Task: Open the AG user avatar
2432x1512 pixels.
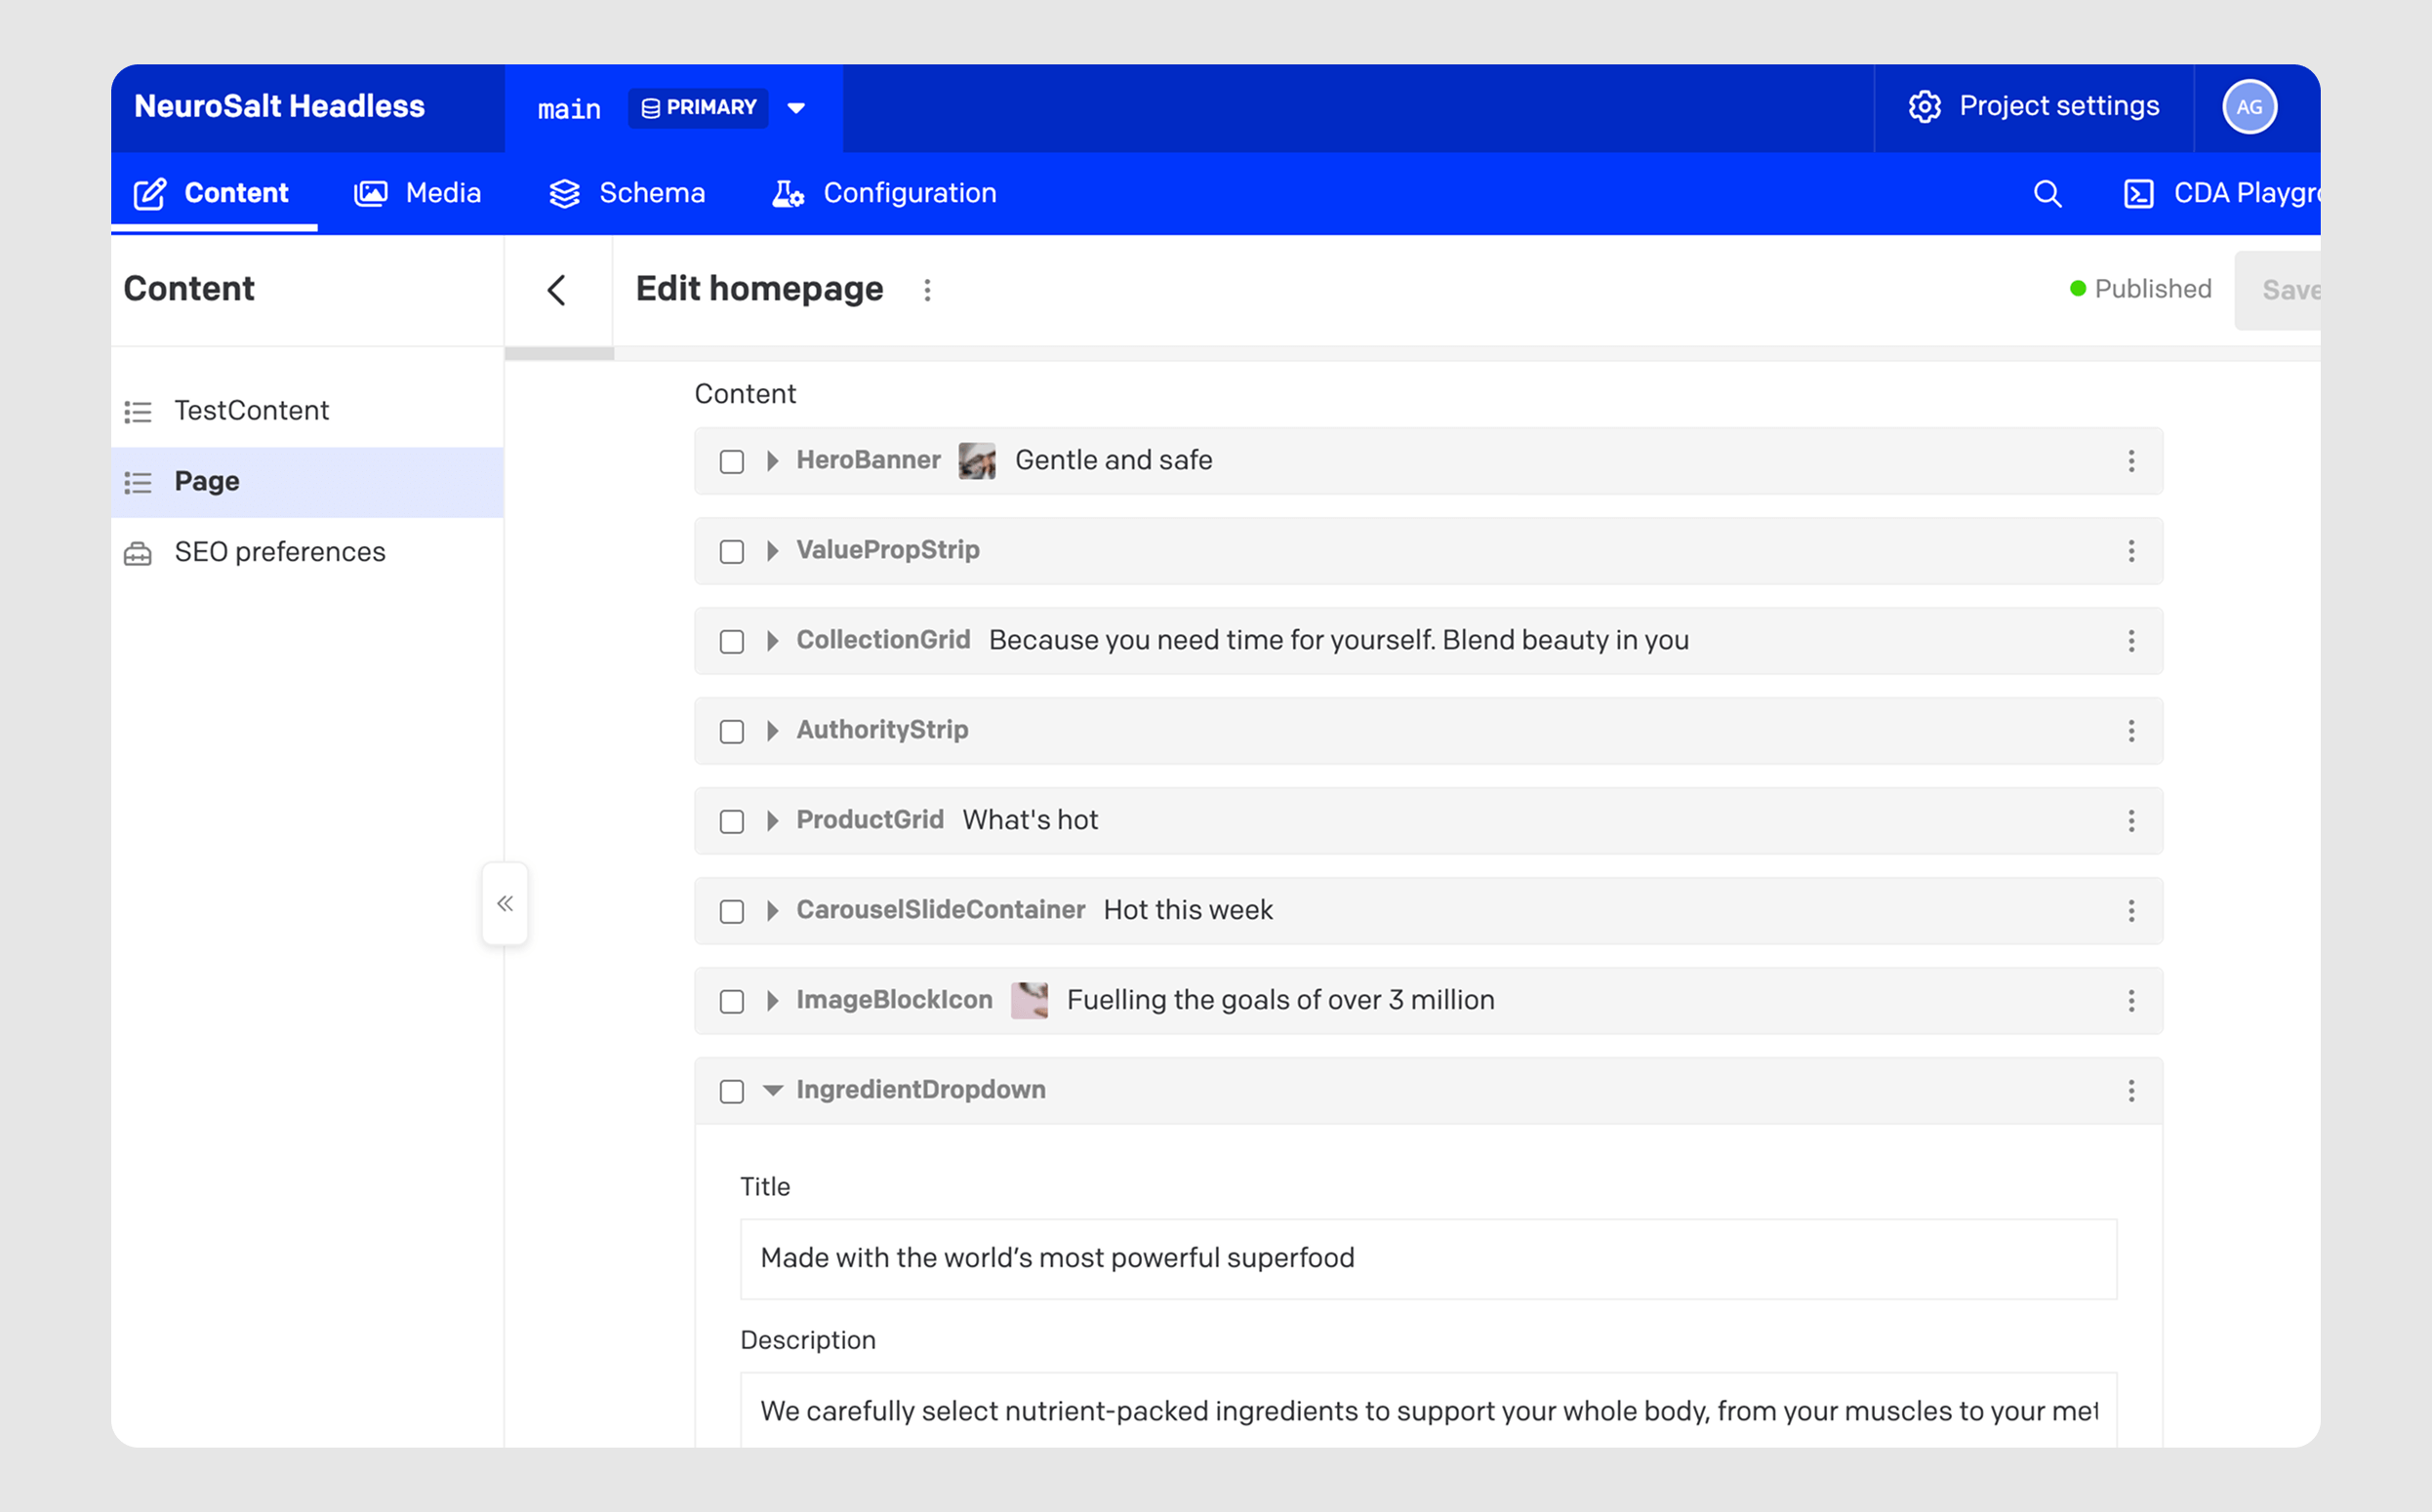Action: (2249, 107)
